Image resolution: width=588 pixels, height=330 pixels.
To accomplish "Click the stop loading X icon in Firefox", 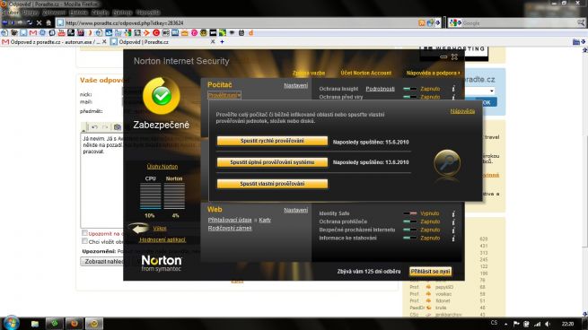I will tap(39, 23).
